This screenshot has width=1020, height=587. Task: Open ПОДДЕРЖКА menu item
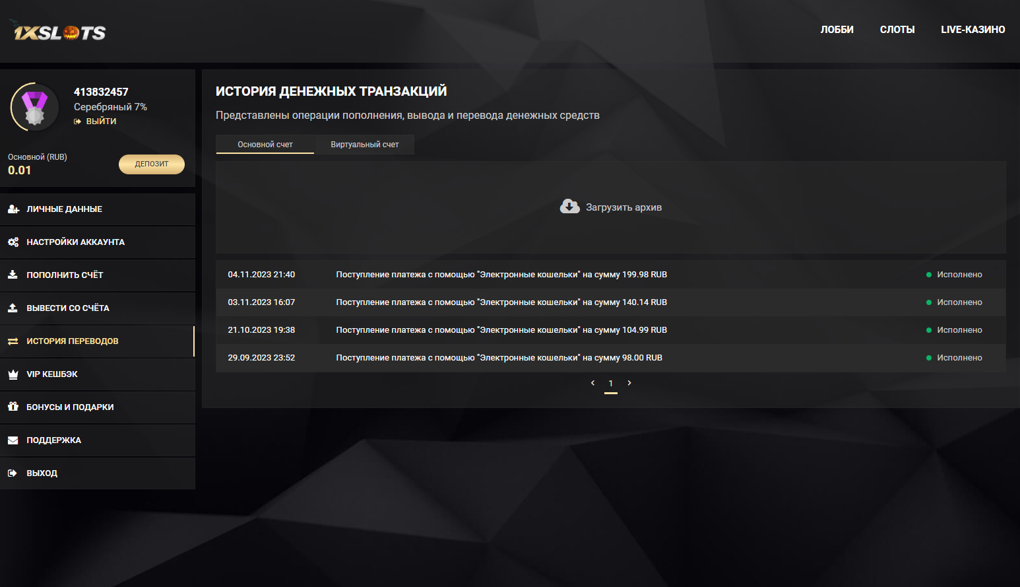pyautogui.click(x=98, y=440)
